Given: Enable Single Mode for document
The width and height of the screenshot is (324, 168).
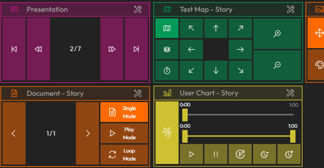Looking at the screenshot, I should point(124,112).
